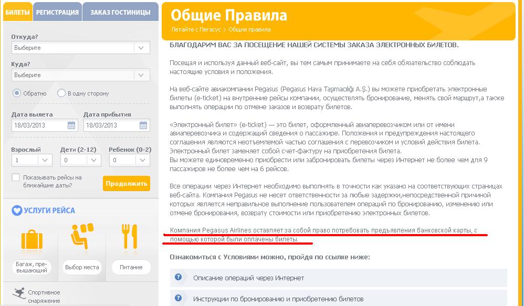This screenshot has height=306, width=524.
Task: Click the Дата прибытия date field
Action: tap(117, 125)
